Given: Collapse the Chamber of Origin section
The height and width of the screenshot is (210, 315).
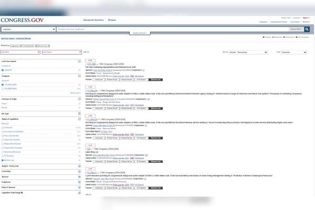Looking at the screenshot, I should (x=79, y=99).
